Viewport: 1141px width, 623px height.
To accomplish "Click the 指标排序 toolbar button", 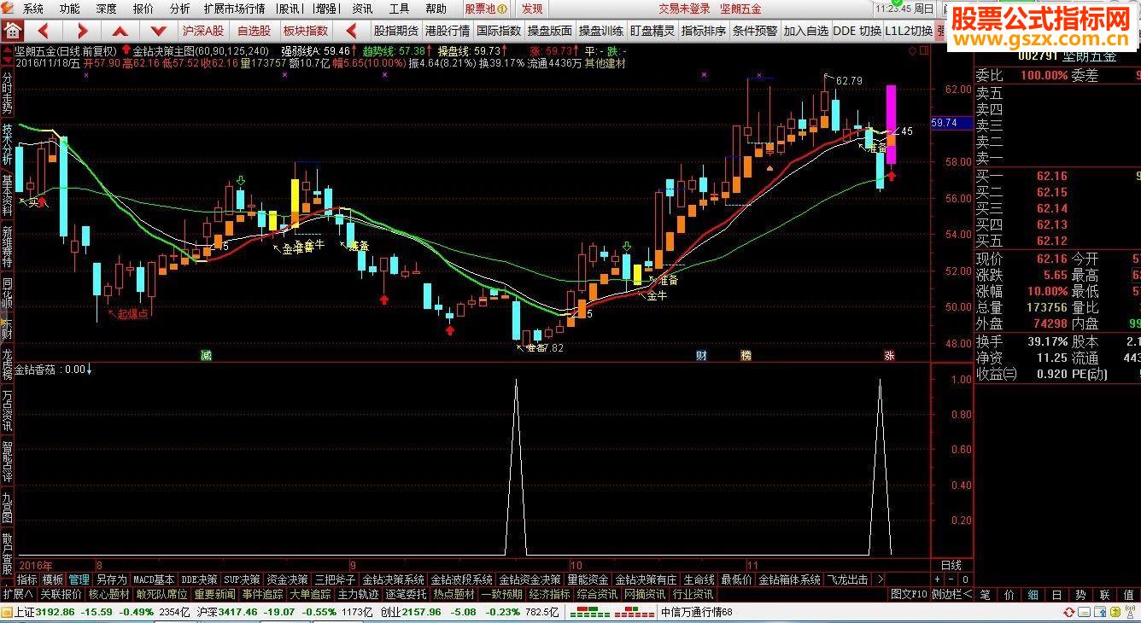I will (x=704, y=31).
